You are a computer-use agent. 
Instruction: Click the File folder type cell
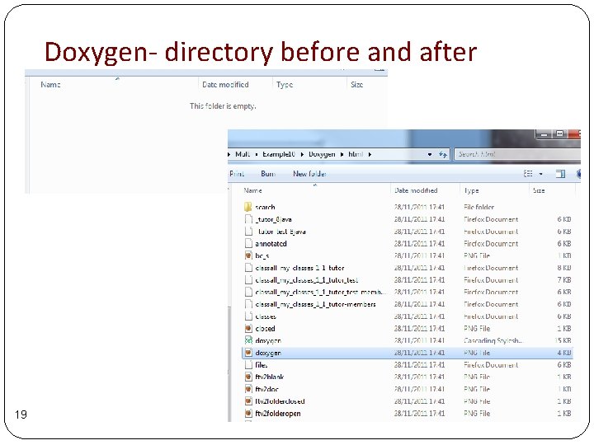click(478, 207)
